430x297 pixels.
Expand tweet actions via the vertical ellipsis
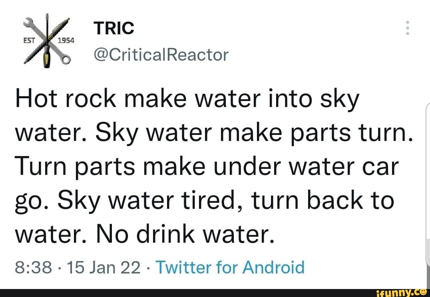(x=408, y=29)
